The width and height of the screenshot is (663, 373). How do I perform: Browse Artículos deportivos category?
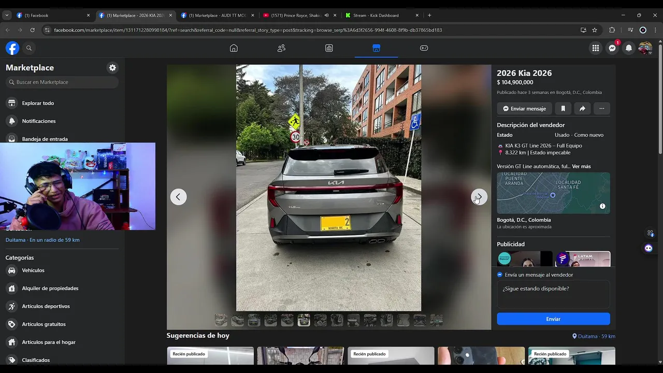point(62,306)
